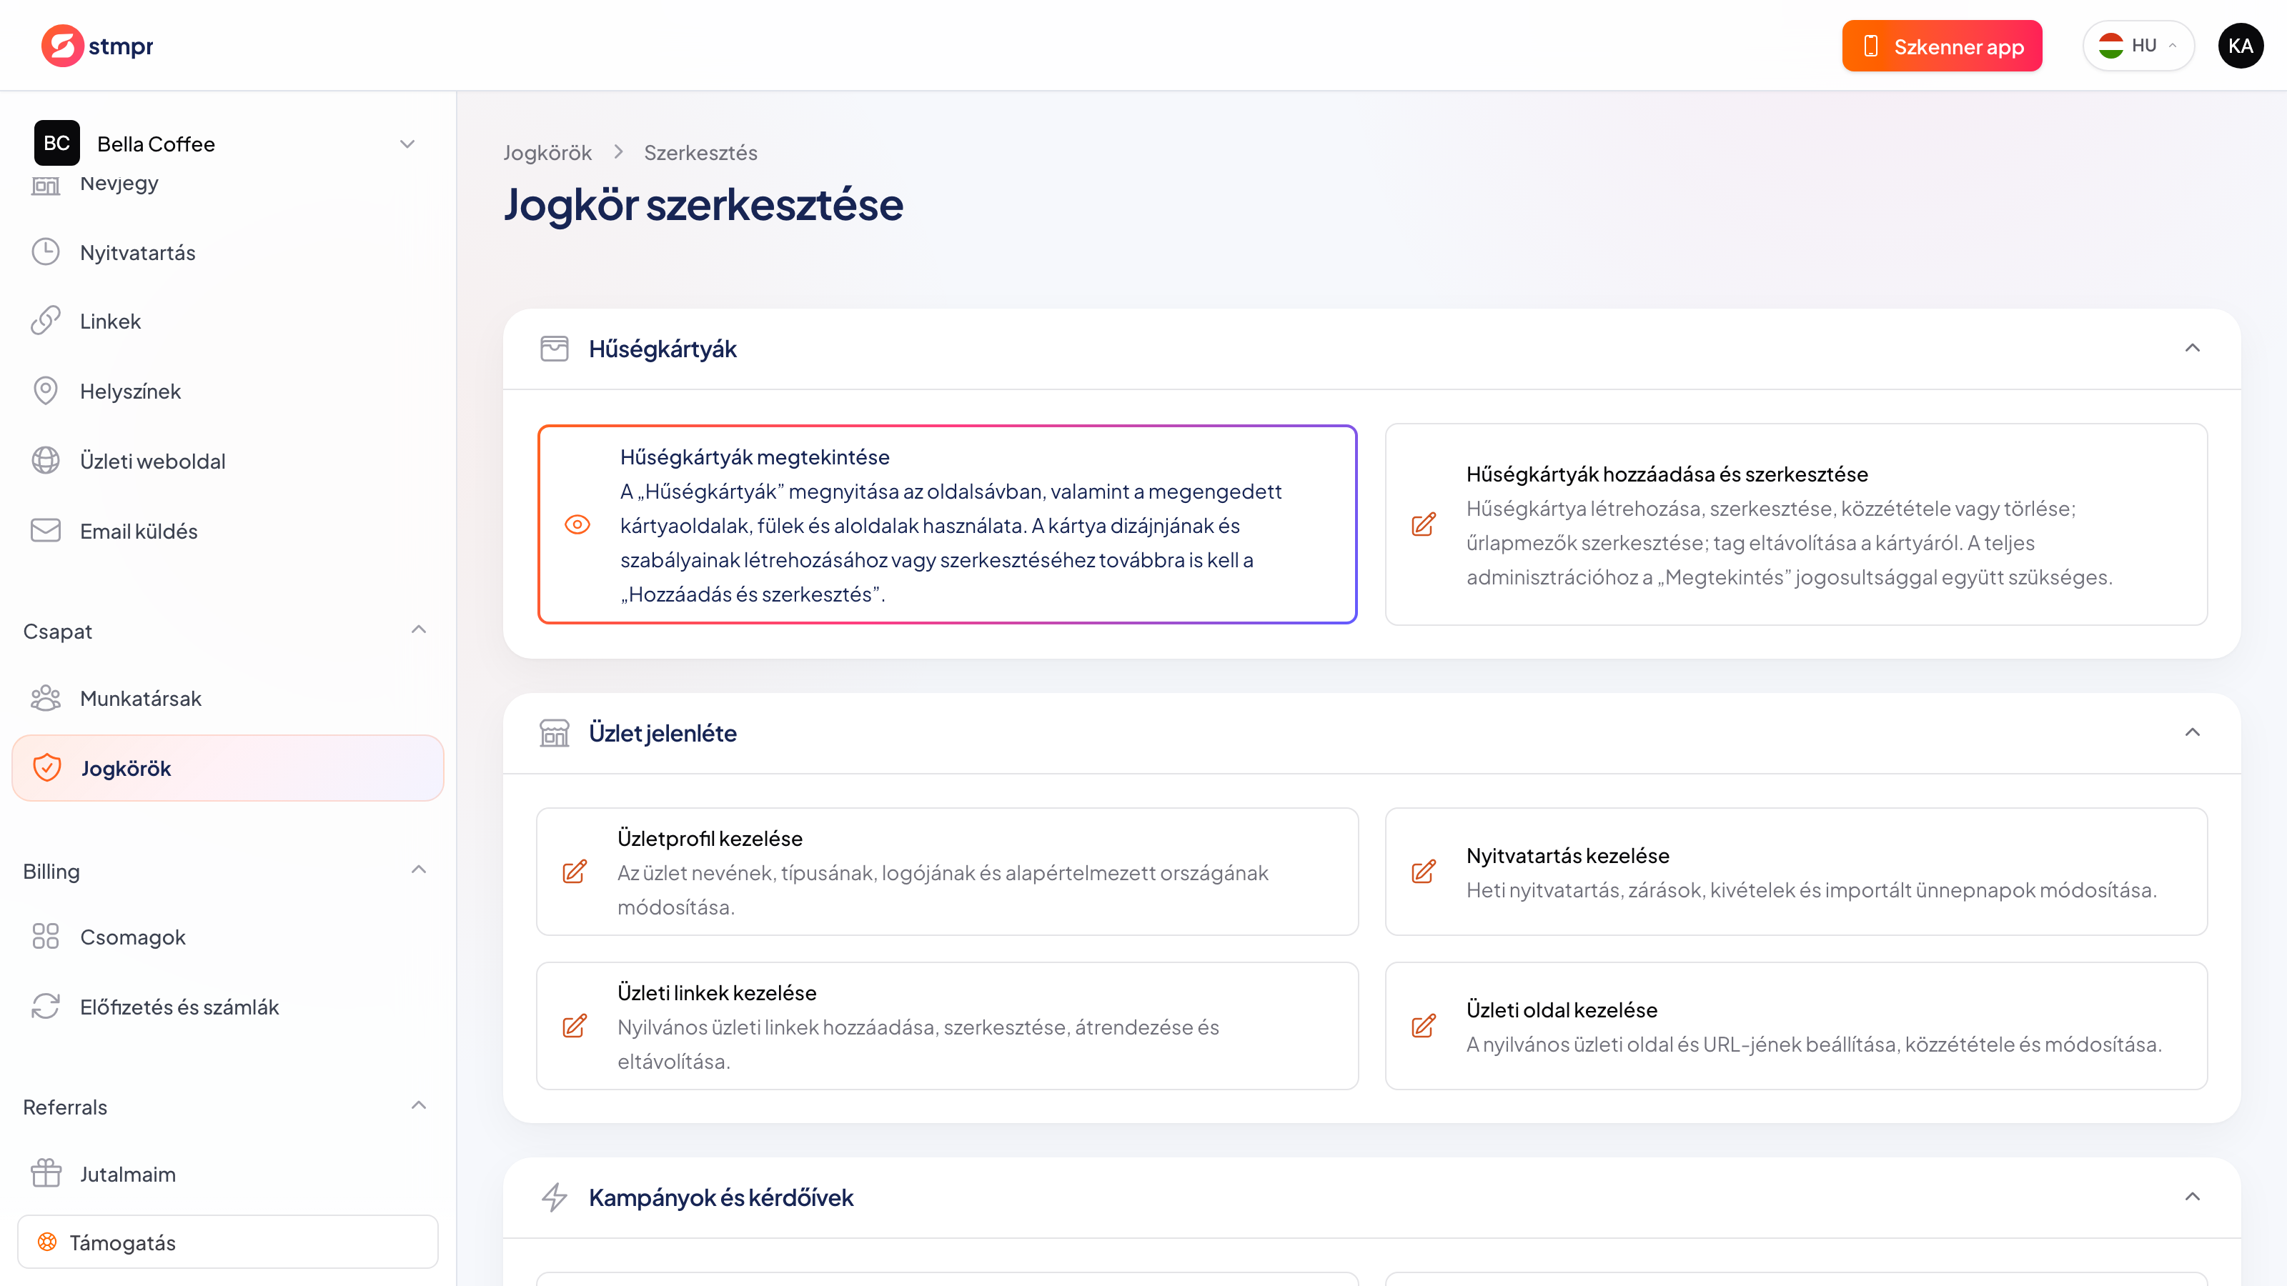Click the phone icon in Szkenner app button
Screen dimensions: 2287x1286
[1870, 46]
